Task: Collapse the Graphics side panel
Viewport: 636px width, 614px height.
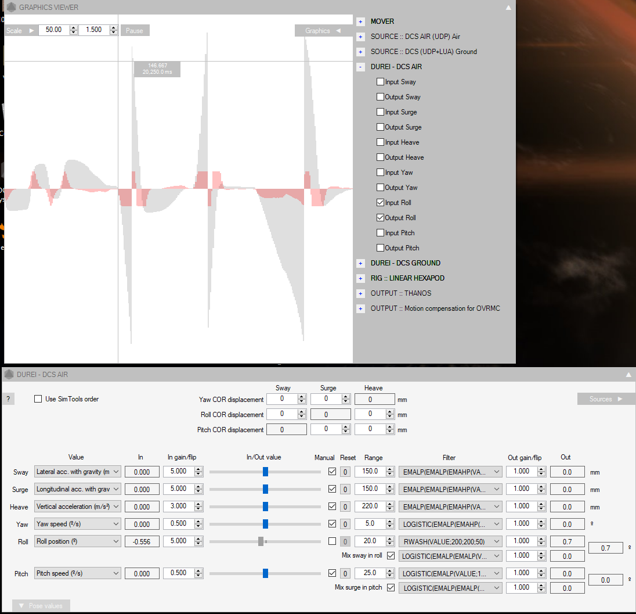Action: click(323, 30)
